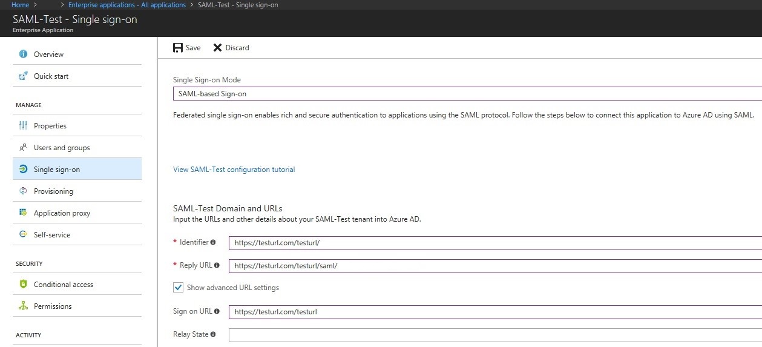
Task: Click the Identifier URL input field
Action: [495, 243]
